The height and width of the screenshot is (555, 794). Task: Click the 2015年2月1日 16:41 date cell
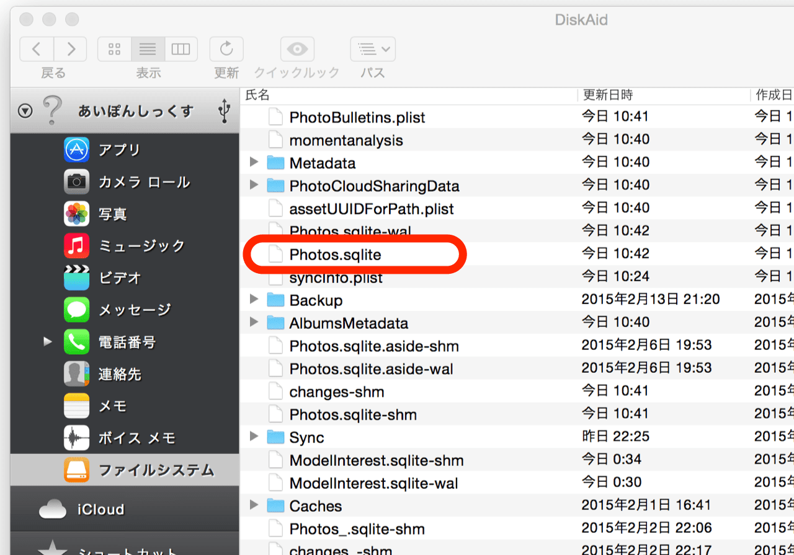point(646,505)
